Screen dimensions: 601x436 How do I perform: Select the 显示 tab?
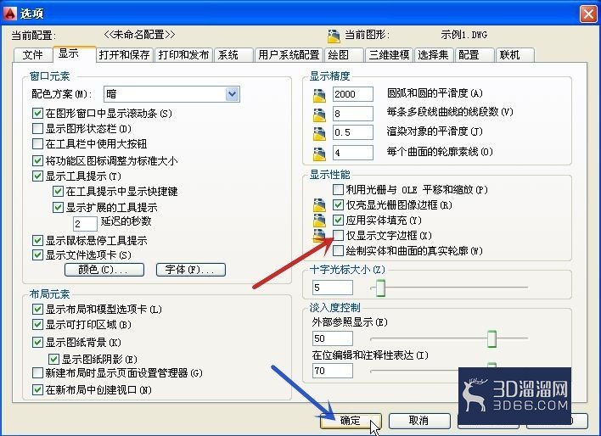tap(74, 53)
